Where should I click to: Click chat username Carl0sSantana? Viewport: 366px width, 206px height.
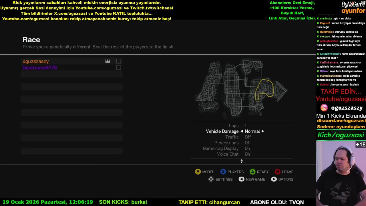click(329, 62)
